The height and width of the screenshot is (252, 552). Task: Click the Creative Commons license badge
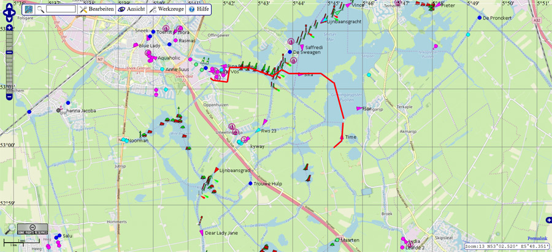pos(33,230)
